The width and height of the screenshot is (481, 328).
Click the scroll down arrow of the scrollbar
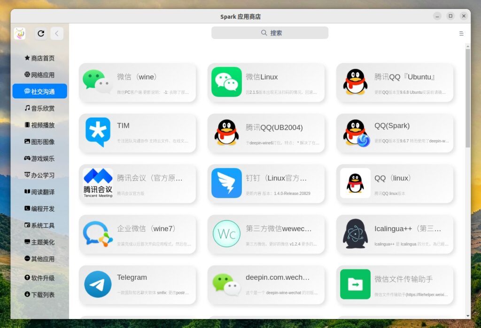tap(467, 316)
